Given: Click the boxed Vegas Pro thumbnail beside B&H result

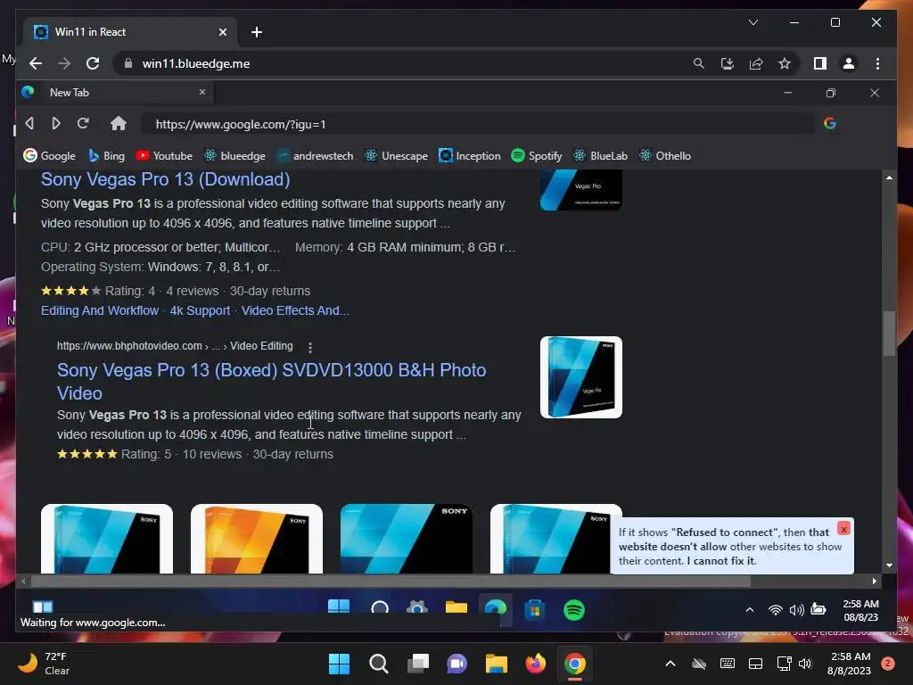Looking at the screenshot, I should click(x=581, y=377).
